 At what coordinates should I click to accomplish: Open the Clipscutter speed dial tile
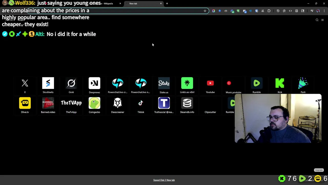click(210, 105)
